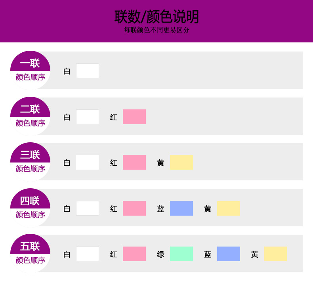Screen dimensions: 313x285
Task: Select the blue swatch in 五联 row
Action: coord(229,254)
